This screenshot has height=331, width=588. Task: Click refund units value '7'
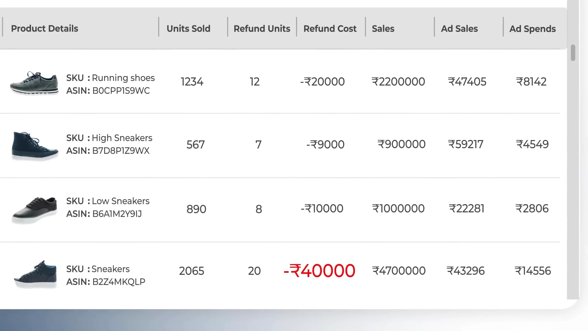tap(258, 145)
